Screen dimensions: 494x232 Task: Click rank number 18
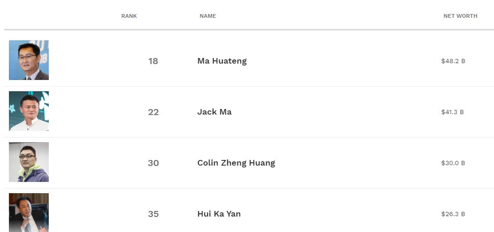click(153, 61)
